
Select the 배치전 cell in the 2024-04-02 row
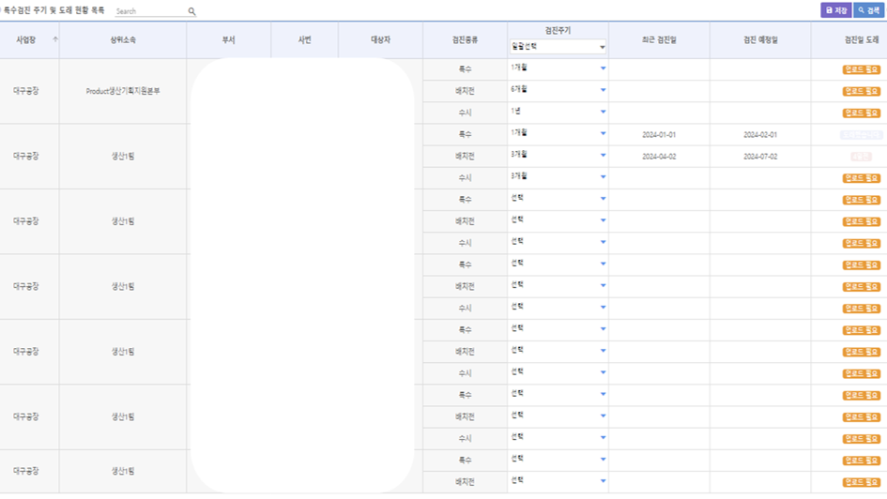click(465, 157)
